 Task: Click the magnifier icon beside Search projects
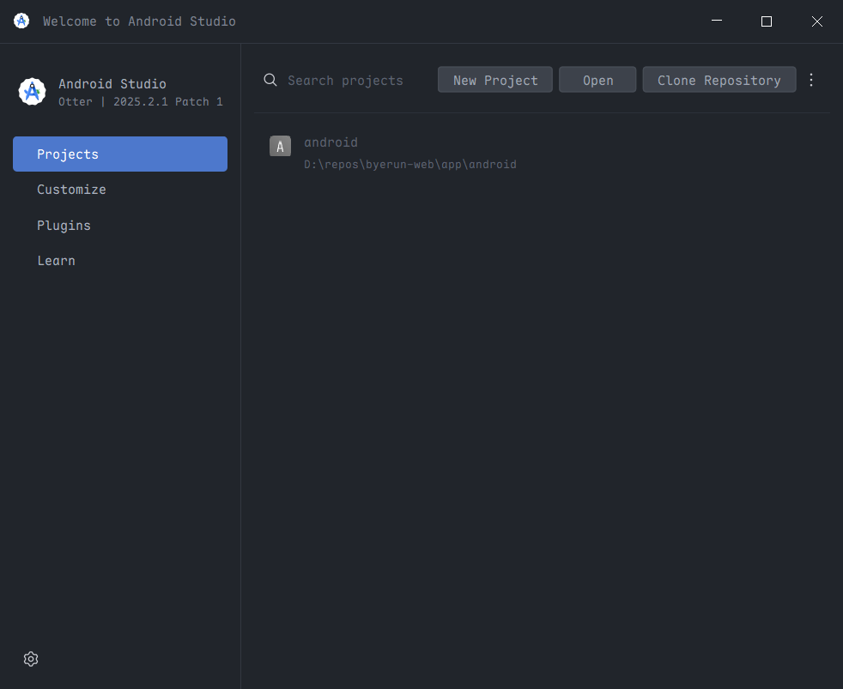pos(270,80)
